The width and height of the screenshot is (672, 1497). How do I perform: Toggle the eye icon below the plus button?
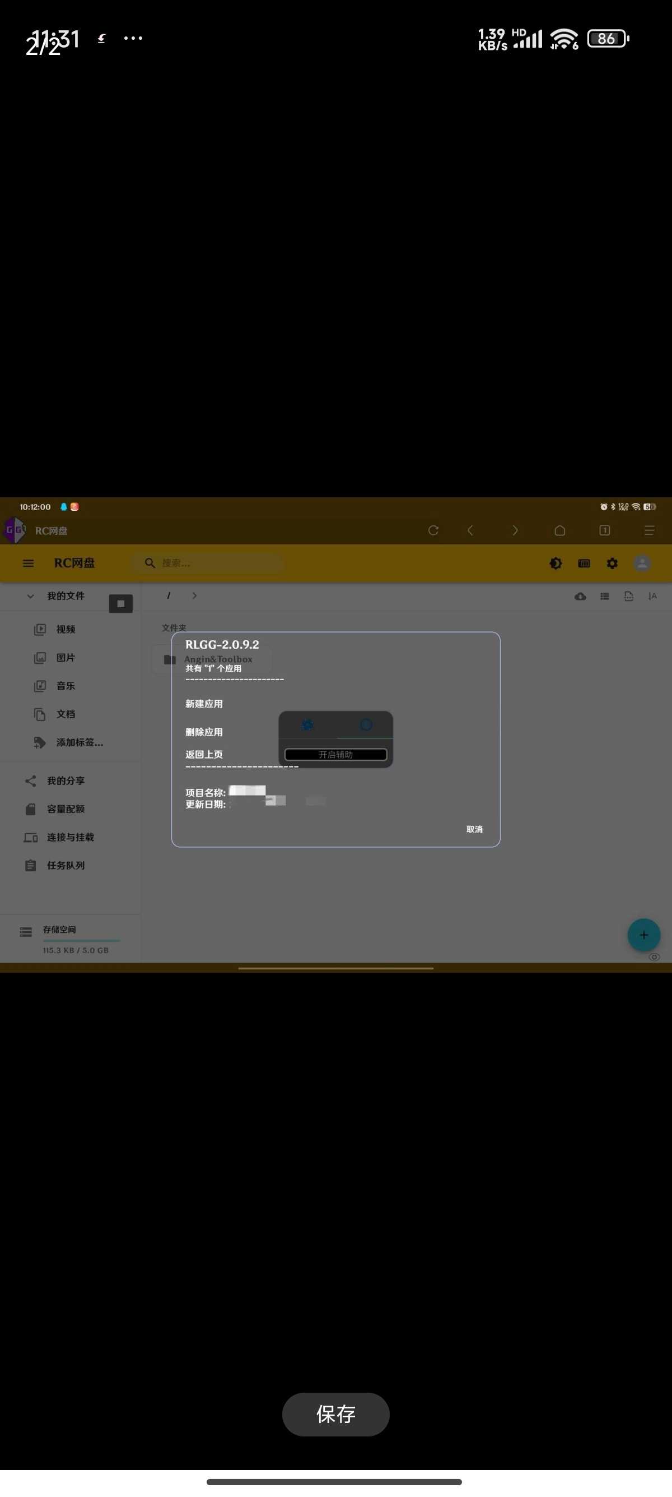click(x=654, y=957)
